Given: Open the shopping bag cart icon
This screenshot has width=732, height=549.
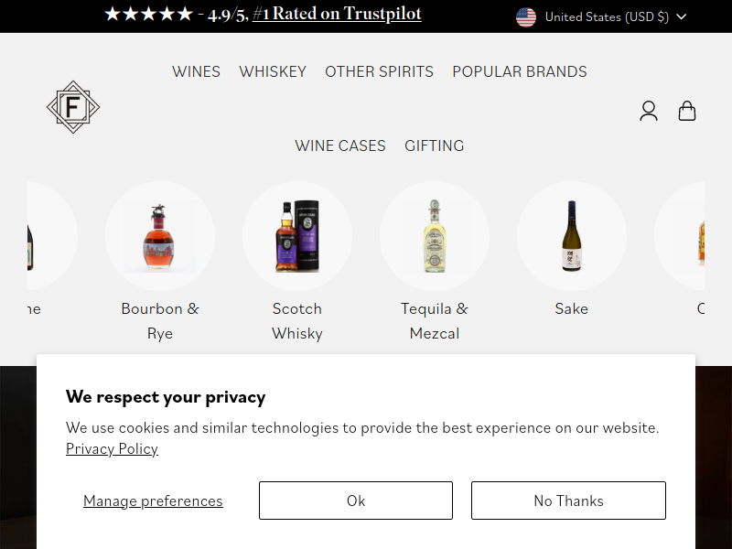Looking at the screenshot, I should [687, 111].
